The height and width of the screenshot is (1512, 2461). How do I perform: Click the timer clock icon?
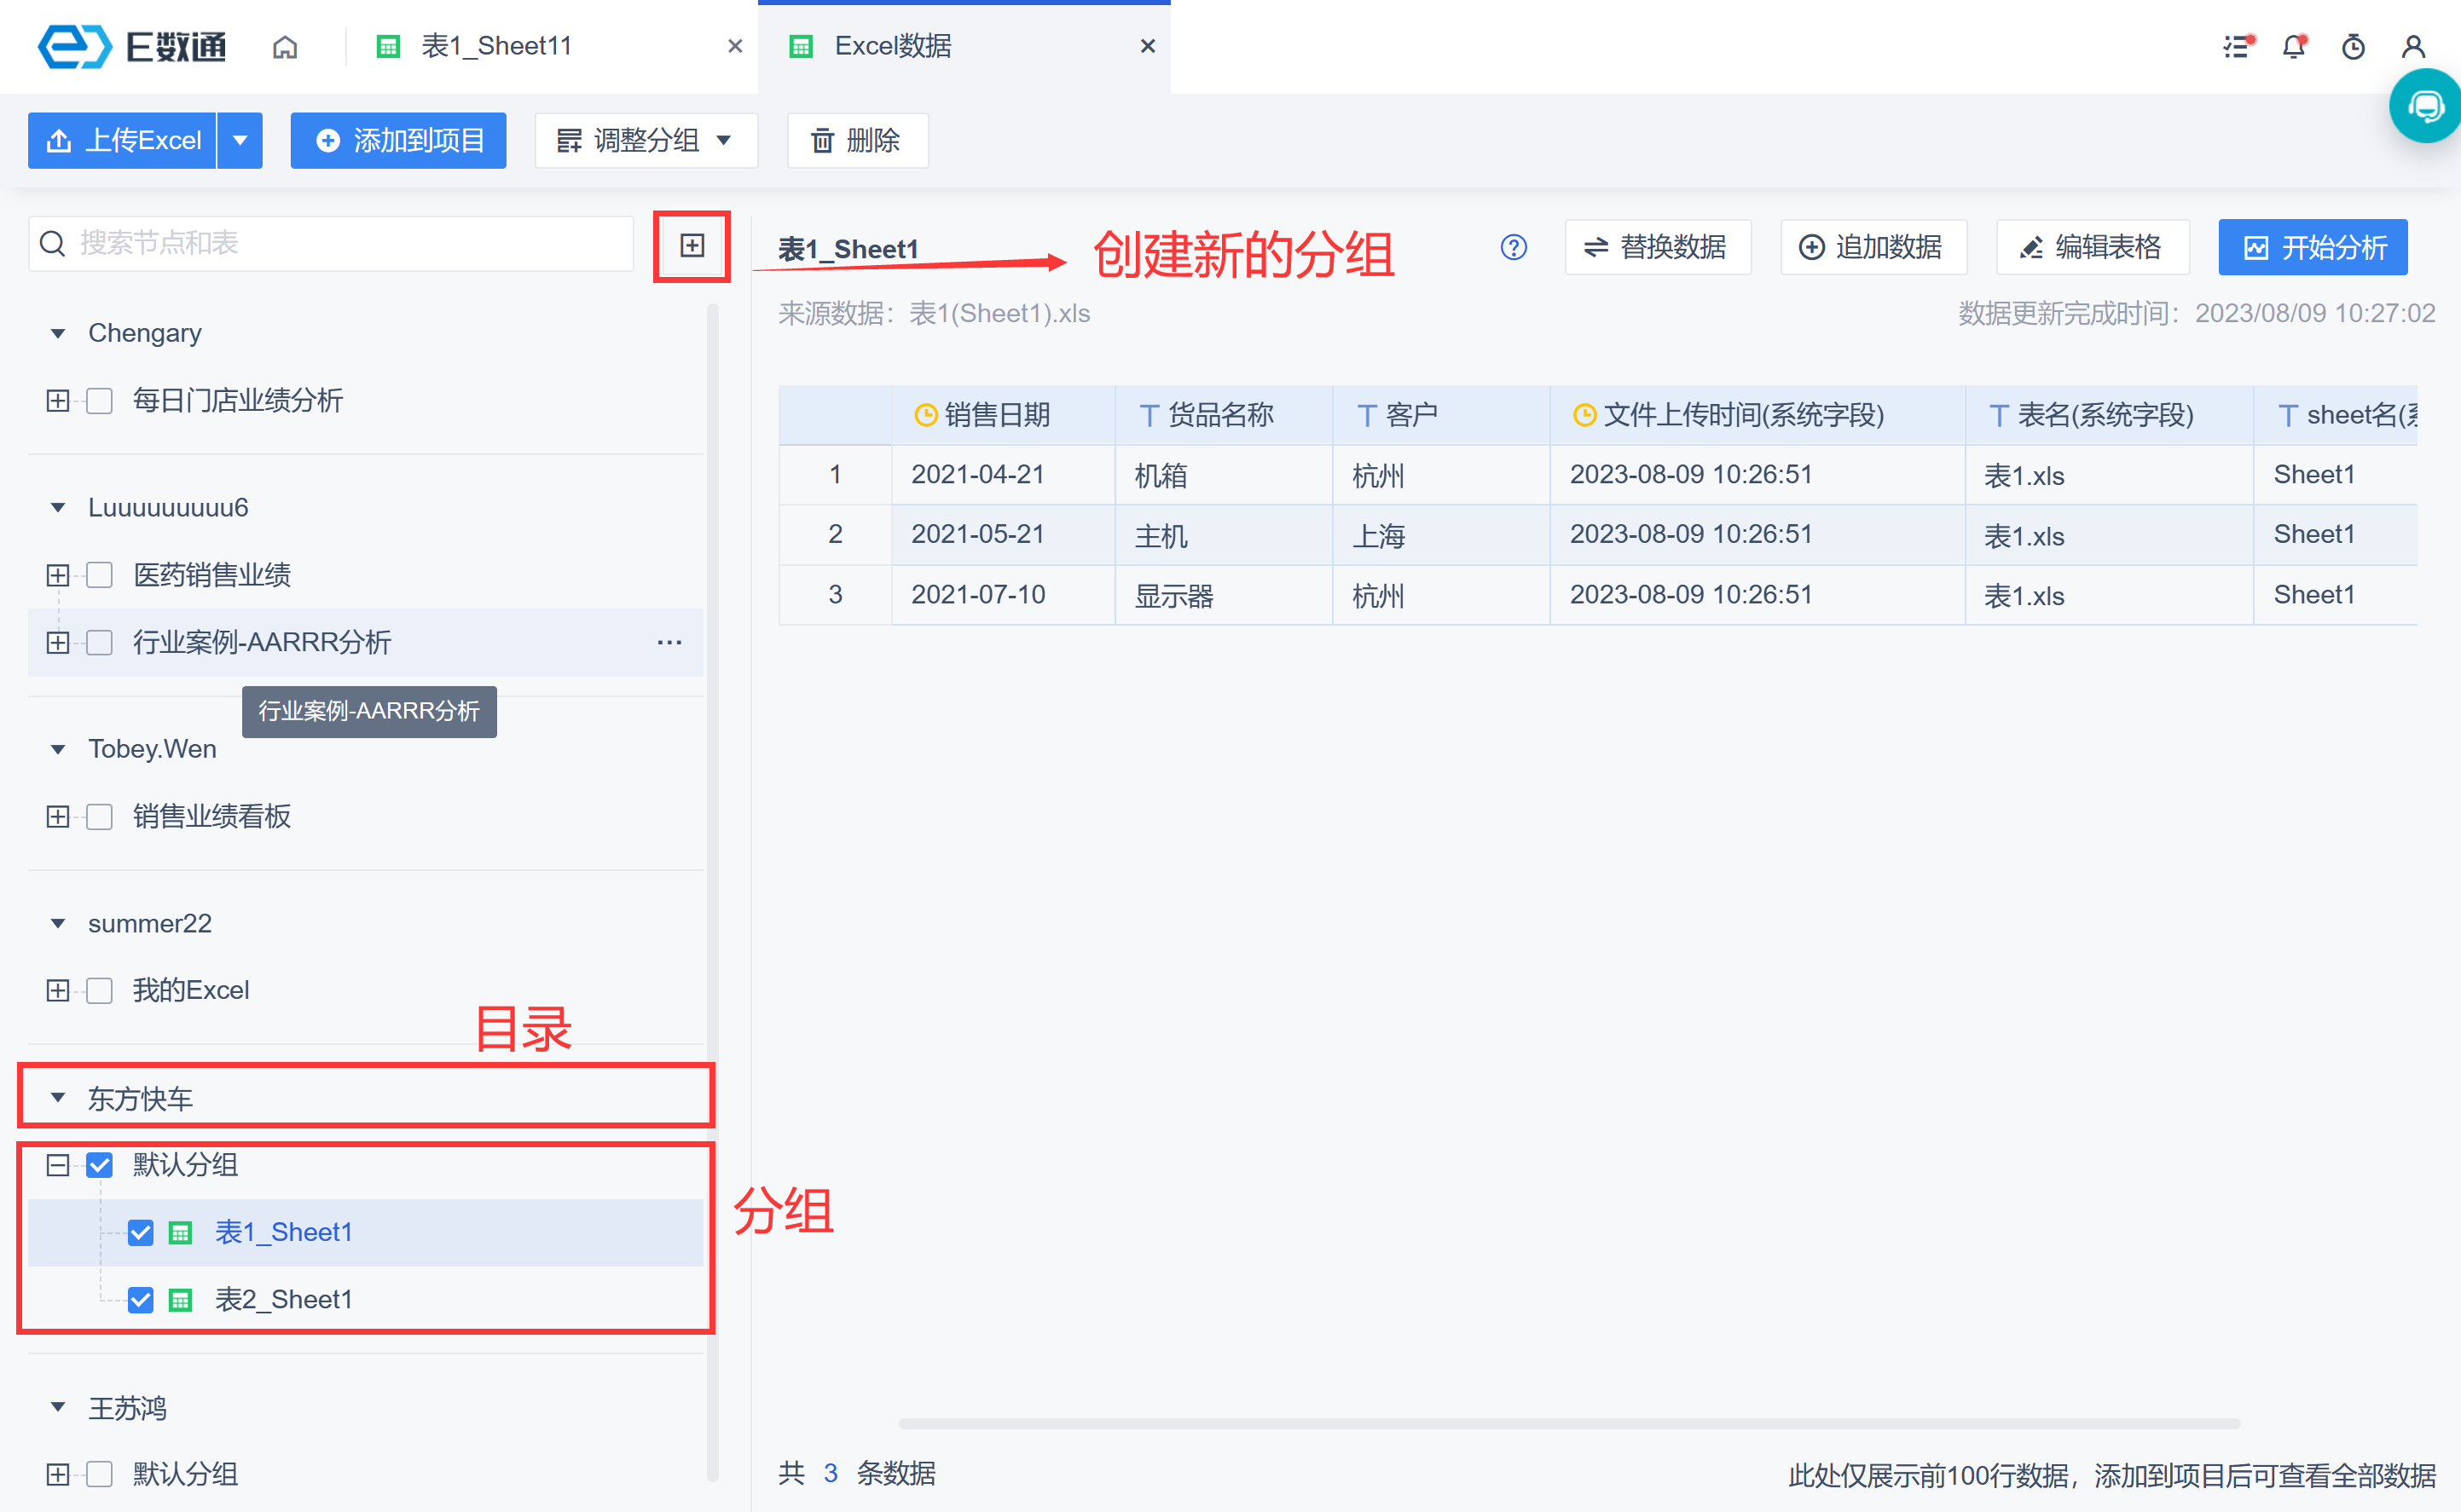2353,47
